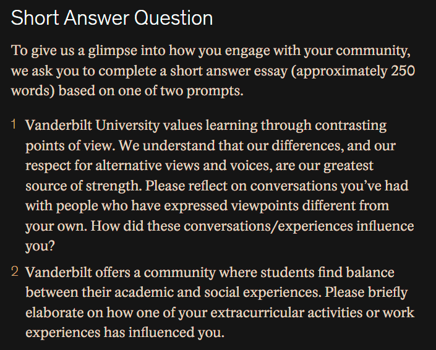Viewport: 436px width, 350px height.
Task: Click 'experiences has influenced you.' line
Action: (125, 333)
